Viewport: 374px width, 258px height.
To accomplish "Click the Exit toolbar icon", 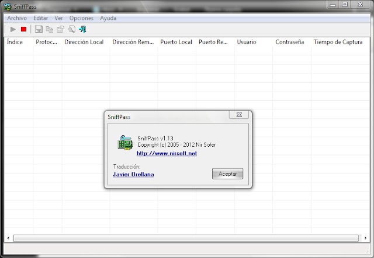I will pyautogui.click(x=83, y=29).
